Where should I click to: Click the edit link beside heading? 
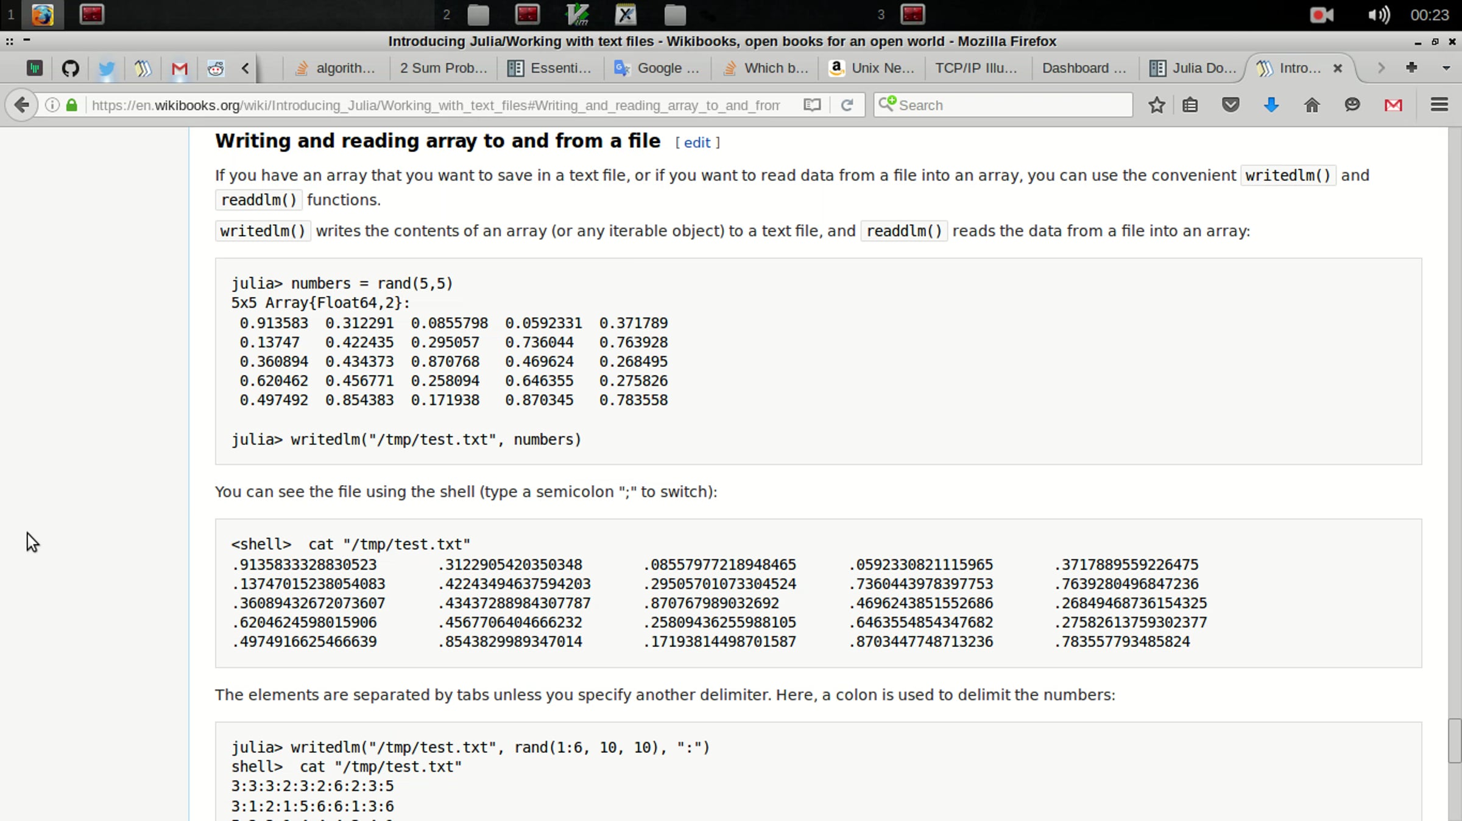point(697,142)
